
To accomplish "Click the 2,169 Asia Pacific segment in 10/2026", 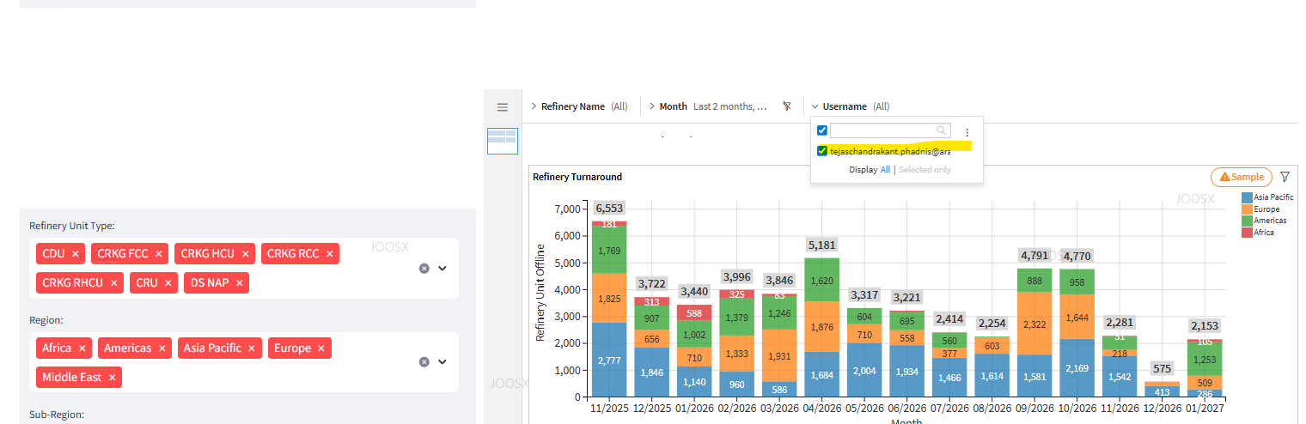I will [1077, 368].
